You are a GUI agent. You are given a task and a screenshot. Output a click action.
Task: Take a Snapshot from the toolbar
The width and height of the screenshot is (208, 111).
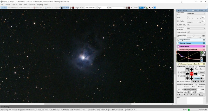click(x=56, y=8)
